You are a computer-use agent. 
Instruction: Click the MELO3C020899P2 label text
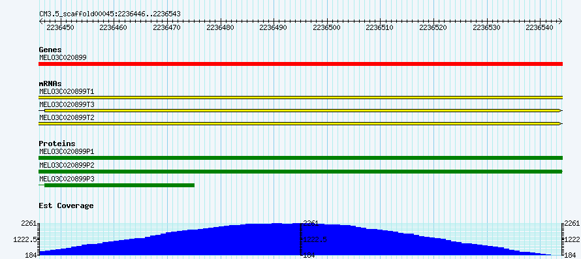click(x=67, y=165)
